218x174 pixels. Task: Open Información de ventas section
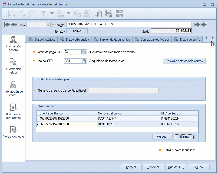click(x=13, y=89)
